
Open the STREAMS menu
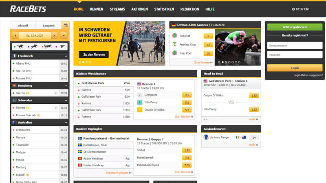117,9
